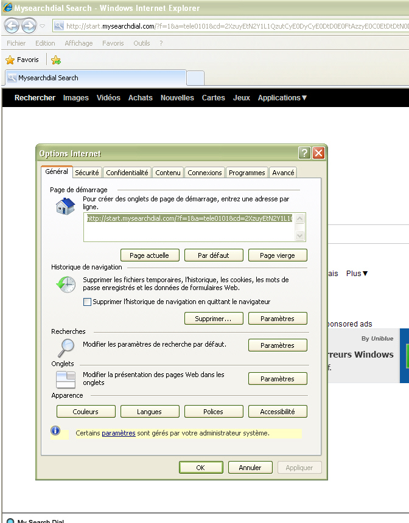The height and width of the screenshot is (523, 409).
Task: Click the Polices button
Action: tap(214, 412)
